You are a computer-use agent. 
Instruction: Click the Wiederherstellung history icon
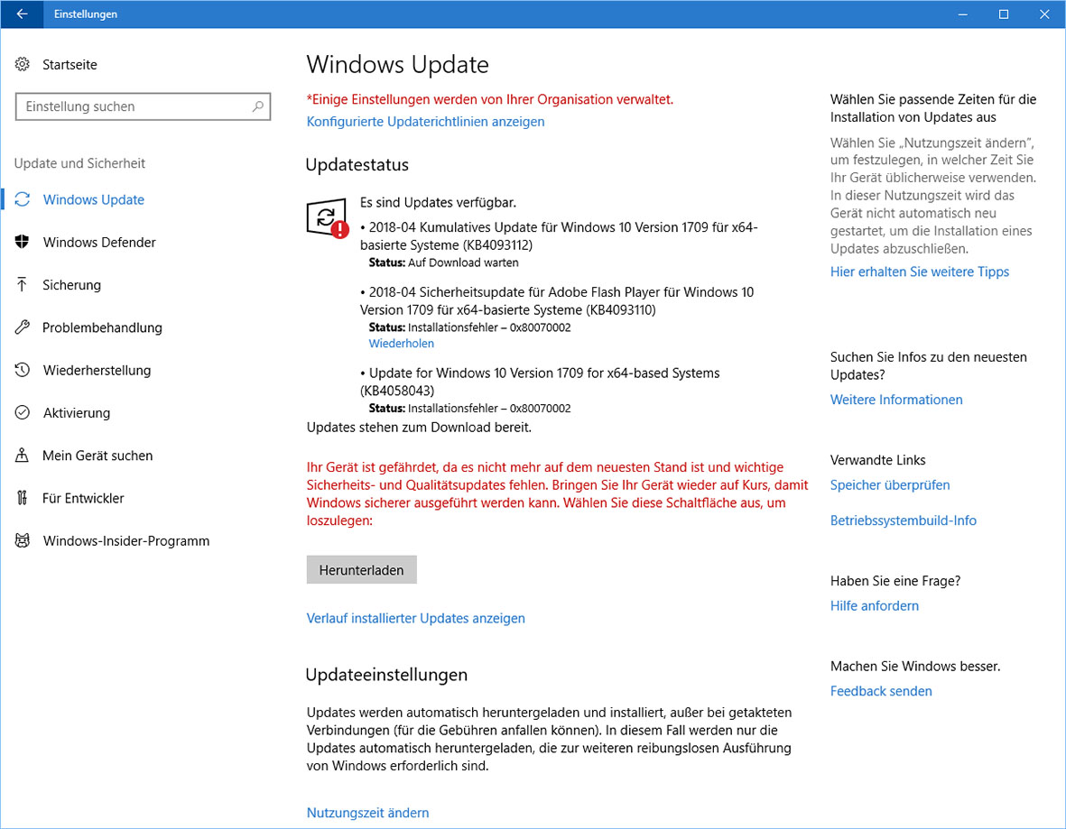[x=23, y=371]
